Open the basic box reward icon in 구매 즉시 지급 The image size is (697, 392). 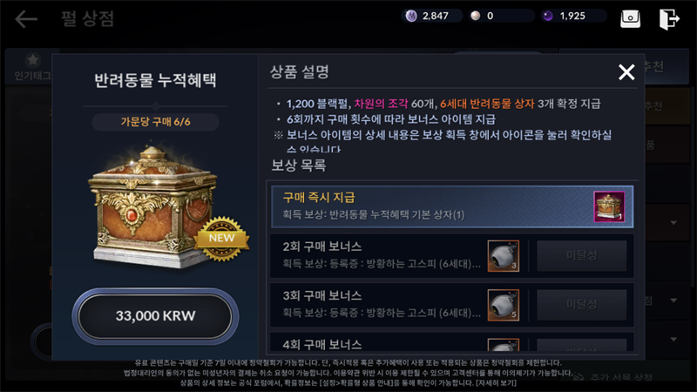pyautogui.click(x=609, y=206)
